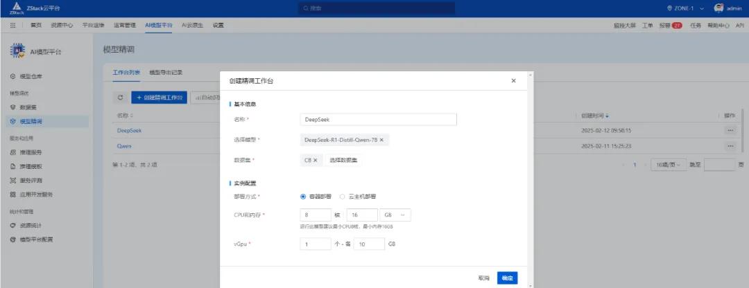Click the 数据集 sidebar icon
Image resolution: width=749 pixels, height=288 pixels.
point(13,107)
